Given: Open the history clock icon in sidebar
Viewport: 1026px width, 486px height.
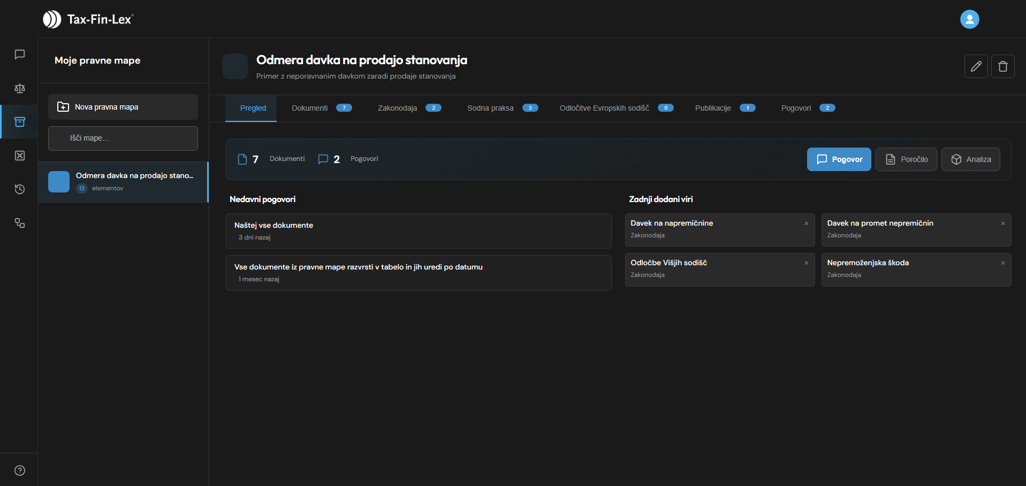Looking at the screenshot, I should 20,189.
